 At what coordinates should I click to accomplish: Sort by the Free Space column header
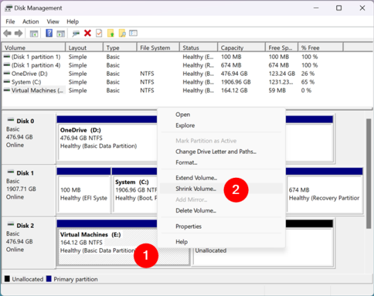pyautogui.click(x=282, y=48)
